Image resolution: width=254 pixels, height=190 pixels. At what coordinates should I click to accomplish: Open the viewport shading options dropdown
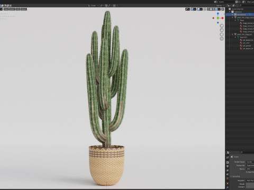219,9
